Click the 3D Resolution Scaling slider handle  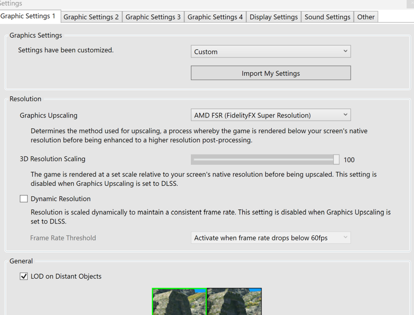click(x=336, y=160)
